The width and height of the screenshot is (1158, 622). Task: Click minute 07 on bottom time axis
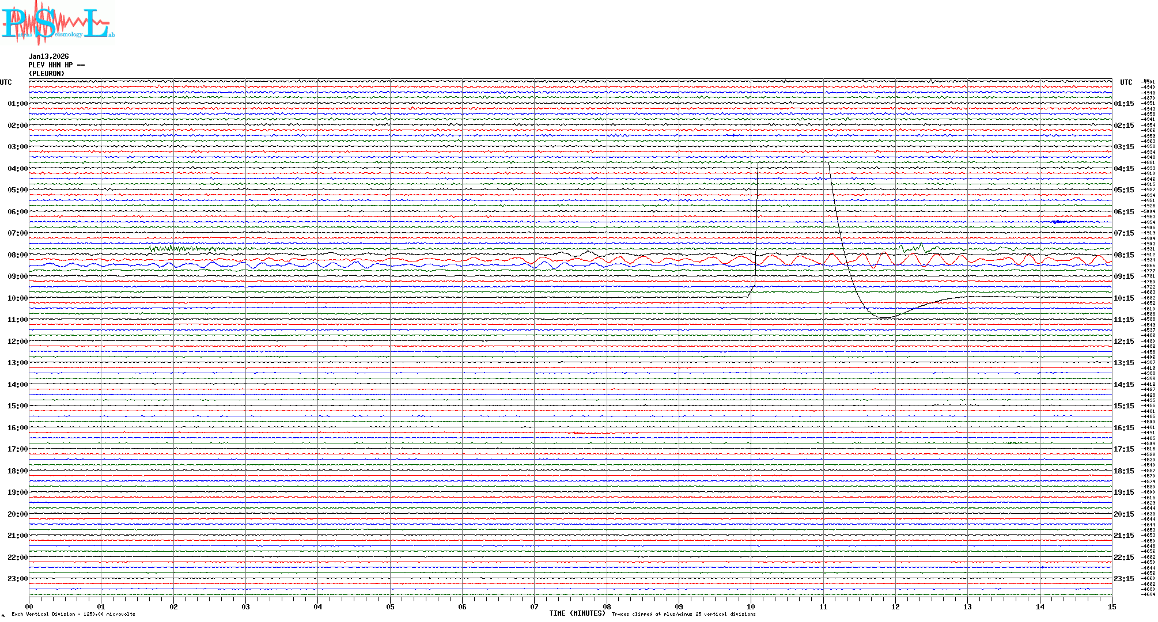534,607
